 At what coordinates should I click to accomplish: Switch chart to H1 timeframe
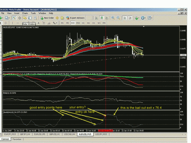83,23
